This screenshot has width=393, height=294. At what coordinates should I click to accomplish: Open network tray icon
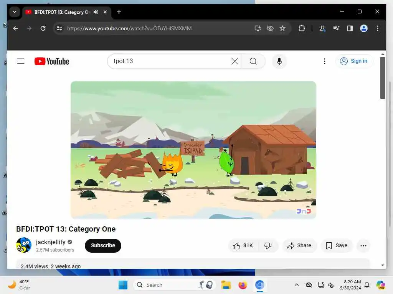pos(321,285)
